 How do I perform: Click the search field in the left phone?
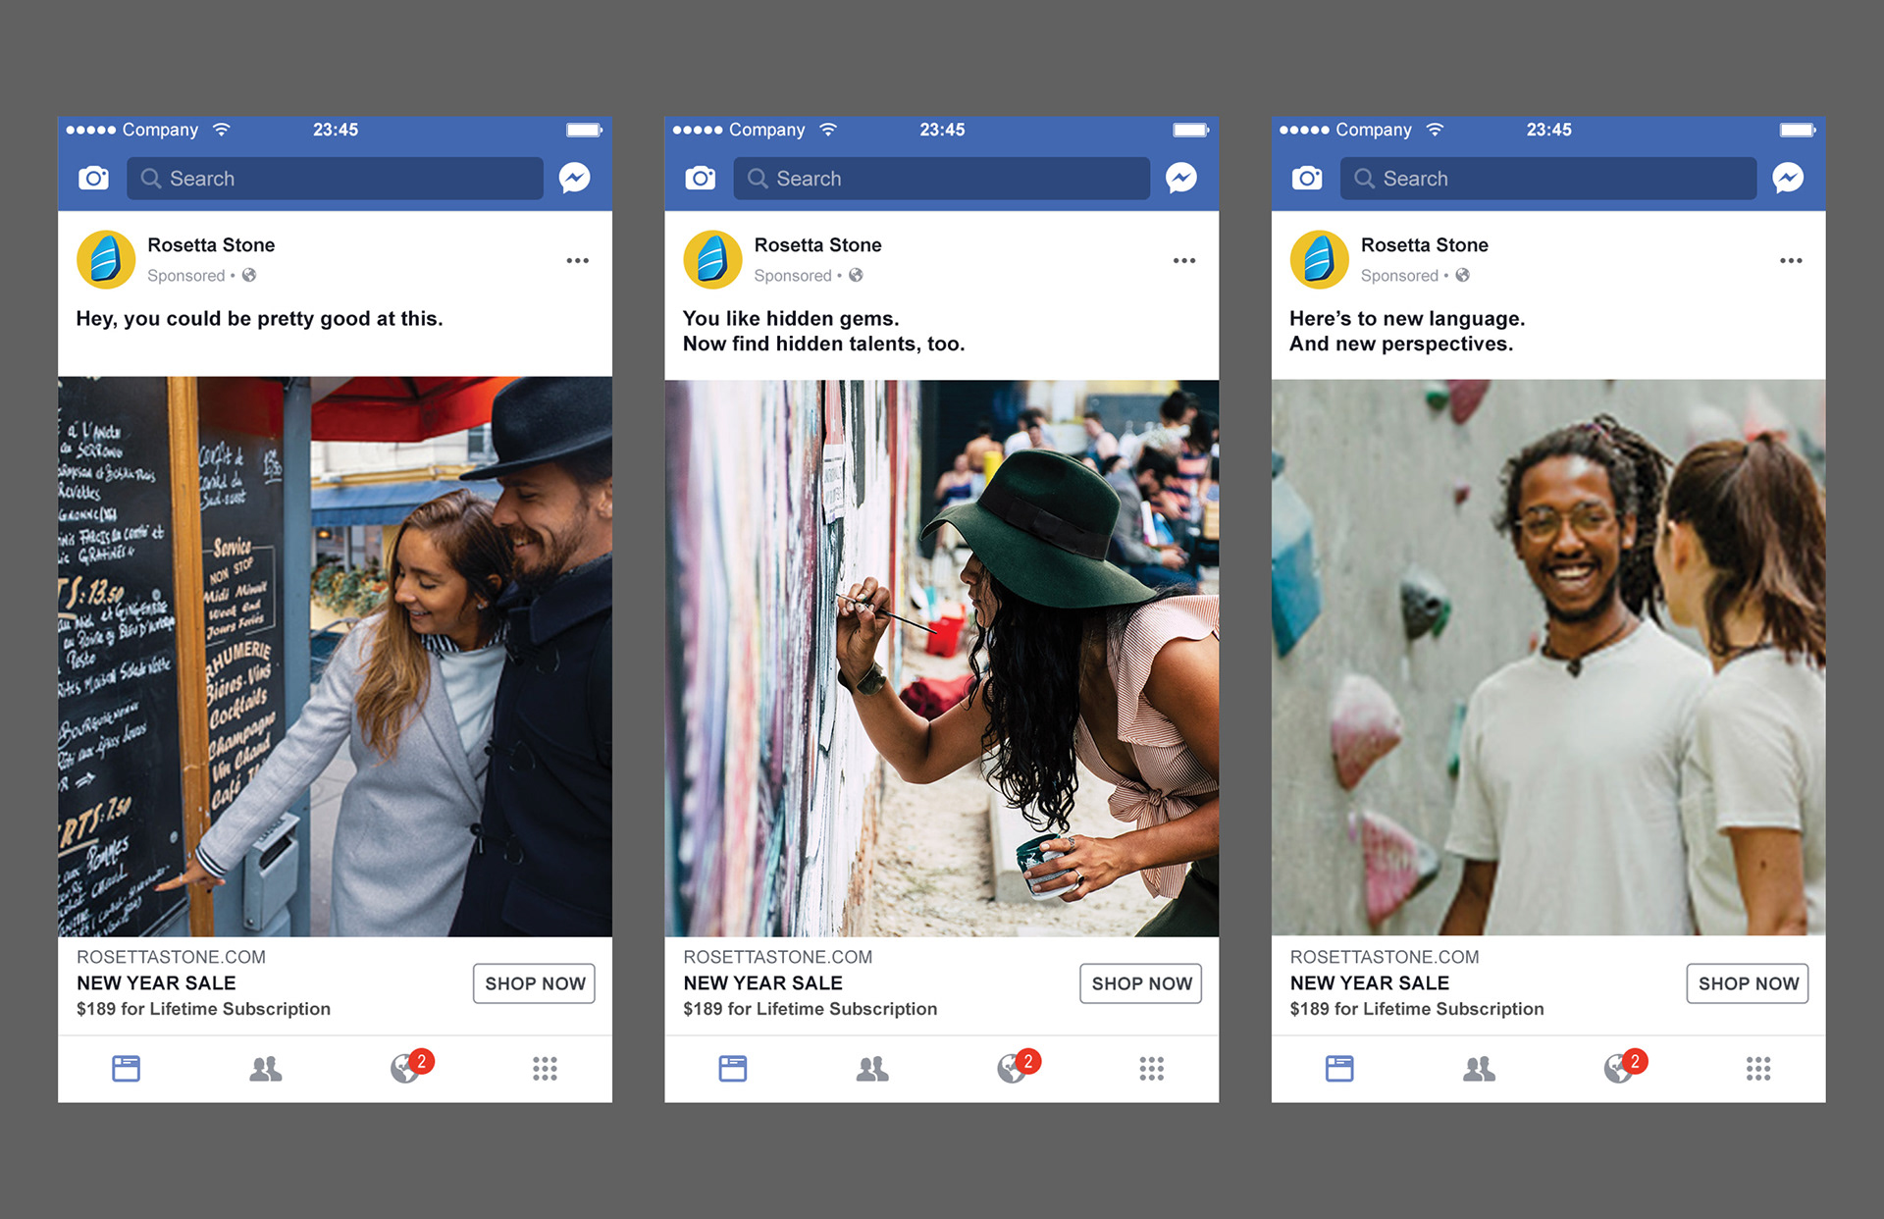click(335, 179)
